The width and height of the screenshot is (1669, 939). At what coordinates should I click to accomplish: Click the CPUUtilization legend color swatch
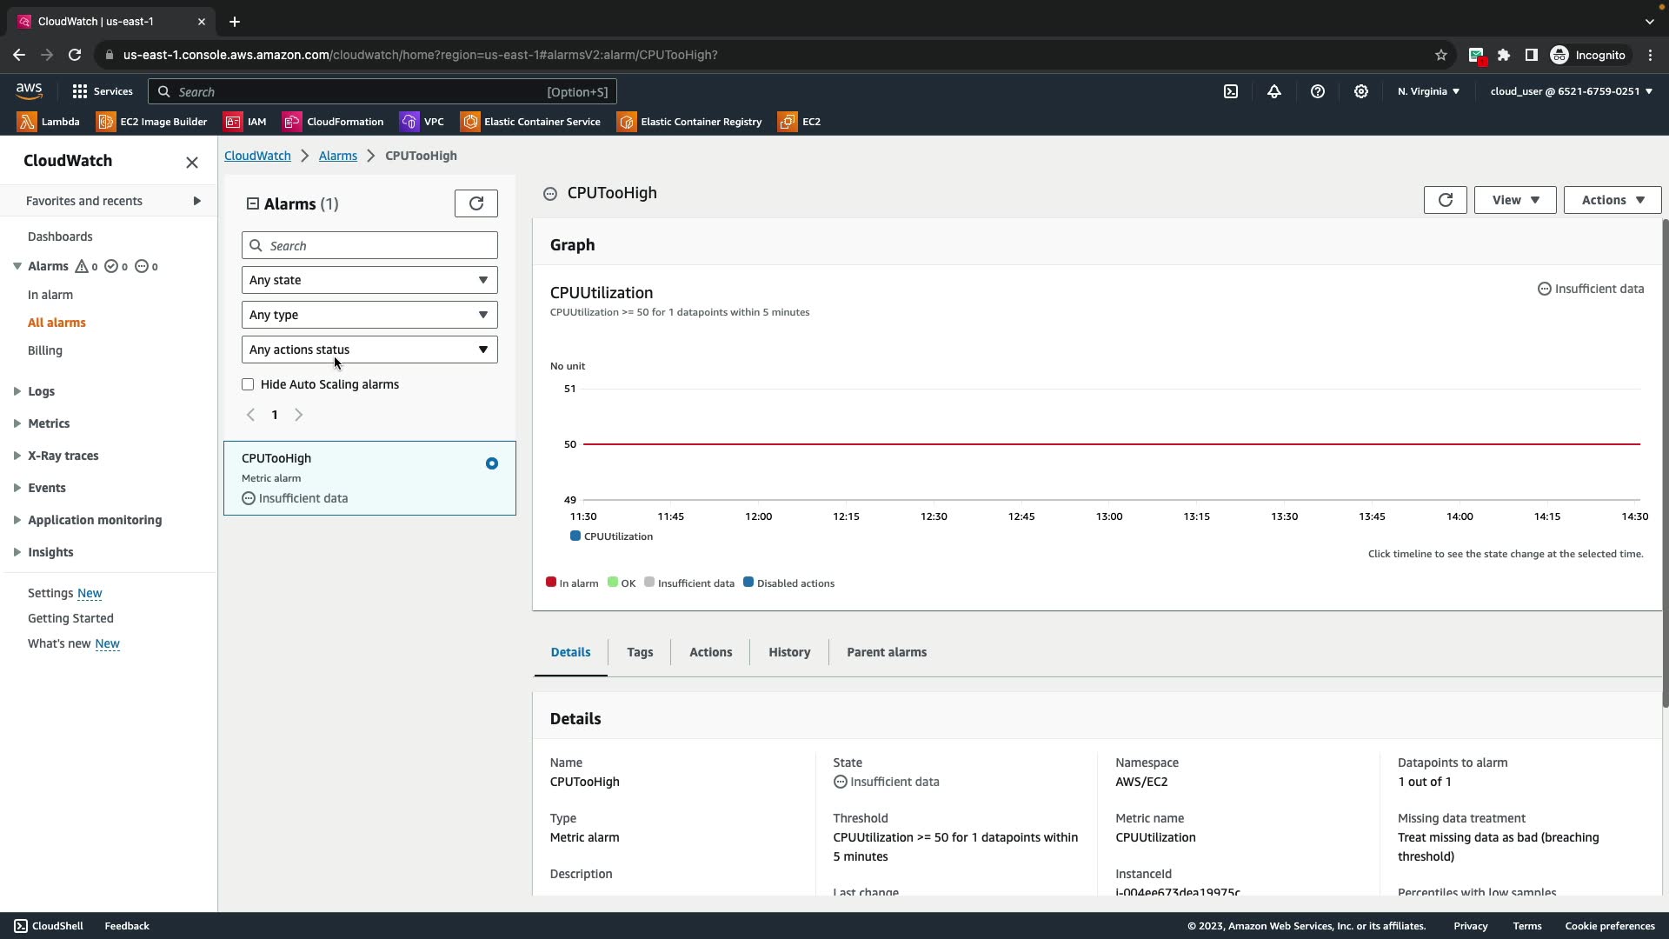tap(575, 536)
